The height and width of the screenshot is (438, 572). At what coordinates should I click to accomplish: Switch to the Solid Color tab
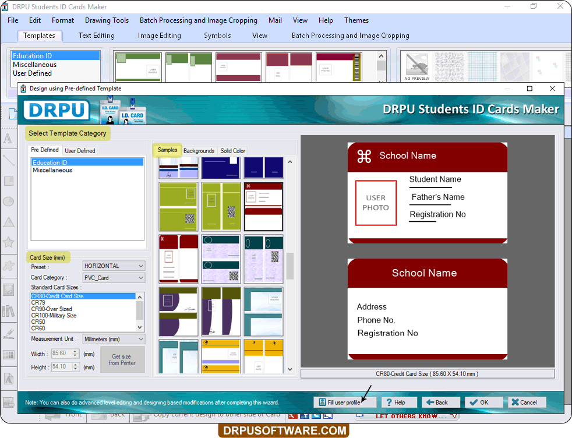233,151
